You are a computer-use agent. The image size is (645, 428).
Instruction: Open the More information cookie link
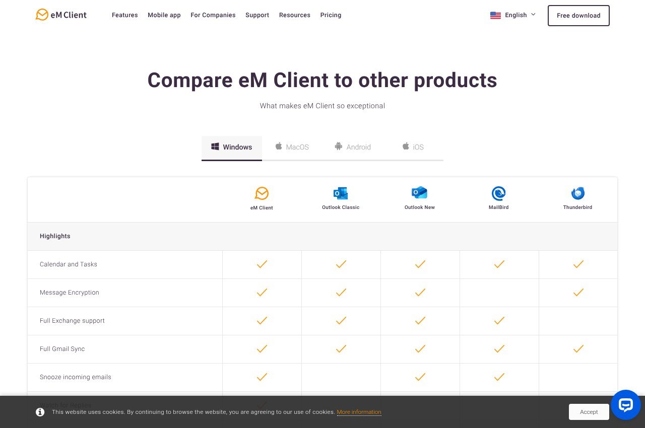[x=359, y=412]
